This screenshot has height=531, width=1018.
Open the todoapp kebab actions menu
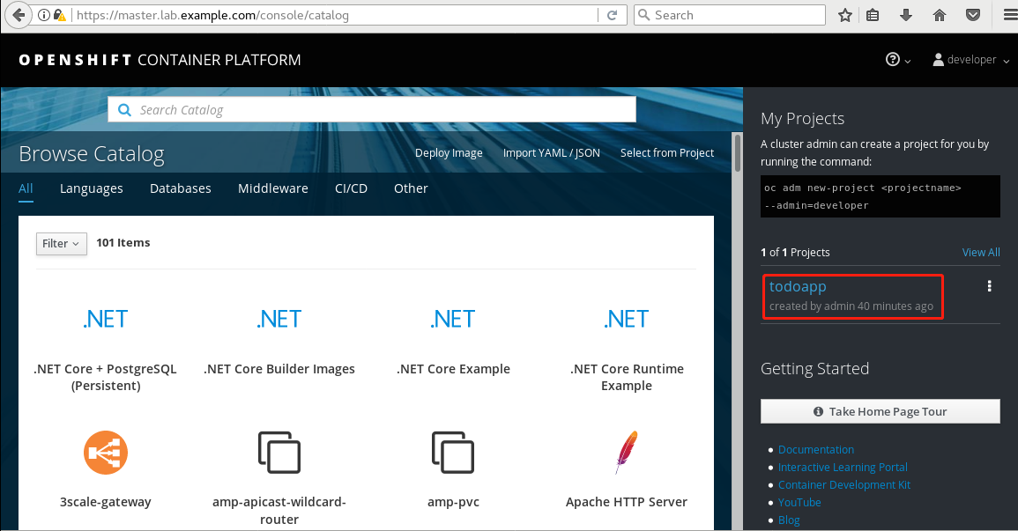click(989, 286)
